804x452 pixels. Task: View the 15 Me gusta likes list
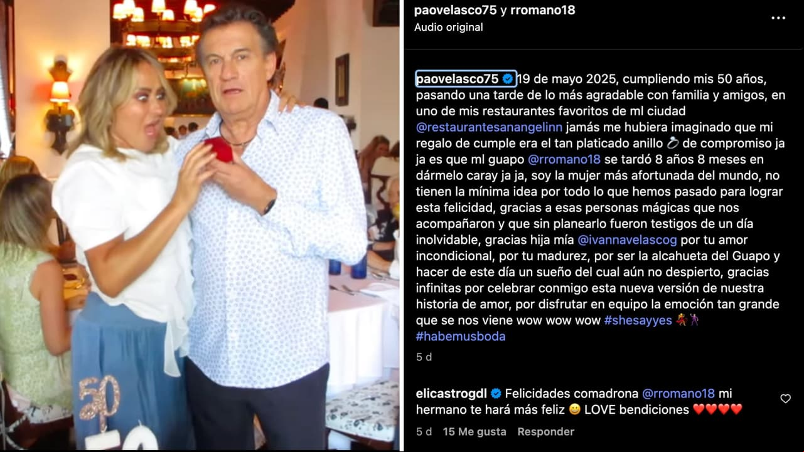pos(474,432)
